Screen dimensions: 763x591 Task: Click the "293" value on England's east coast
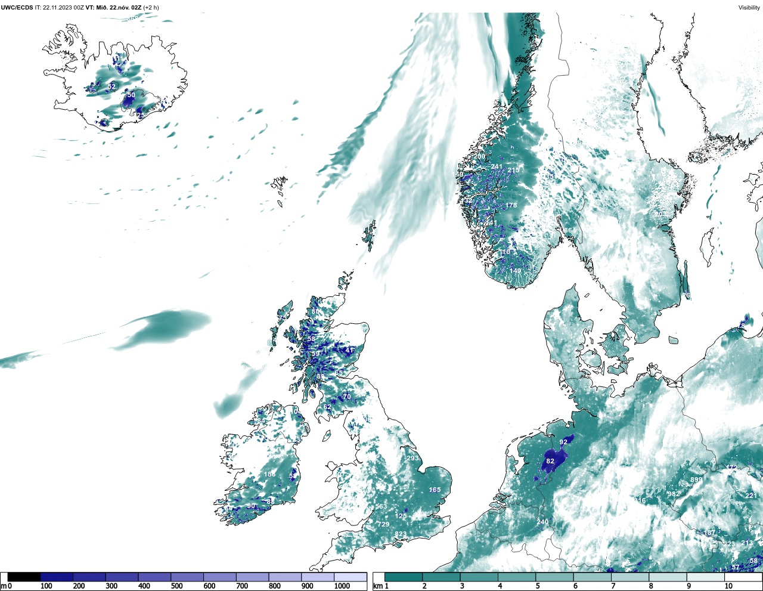coord(412,458)
